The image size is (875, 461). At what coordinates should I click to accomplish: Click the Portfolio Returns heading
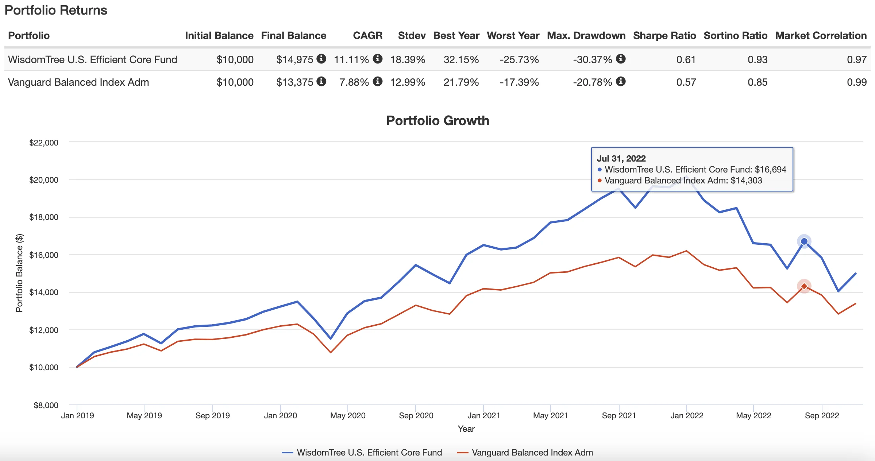[x=56, y=10]
